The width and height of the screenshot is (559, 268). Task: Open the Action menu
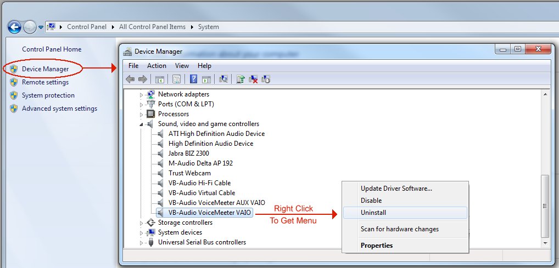(x=156, y=66)
